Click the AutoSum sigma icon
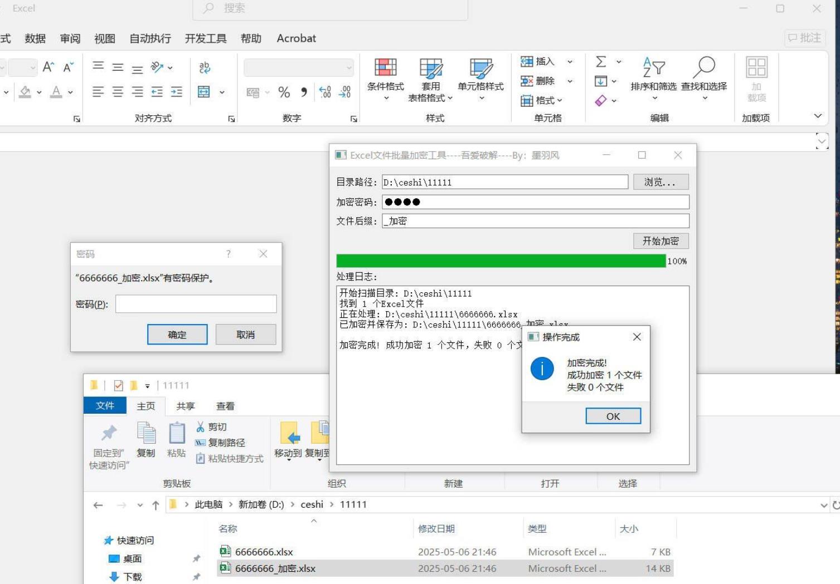This screenshot has width=840, height=584. (601, 61)
